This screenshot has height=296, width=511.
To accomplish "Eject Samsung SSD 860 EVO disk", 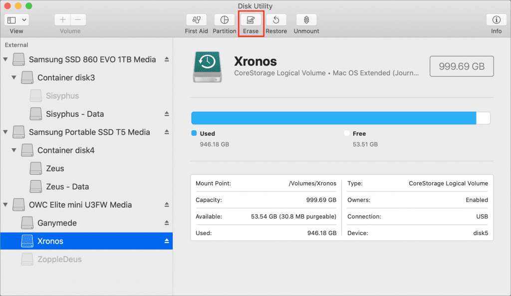I will [x=167, y=59].
